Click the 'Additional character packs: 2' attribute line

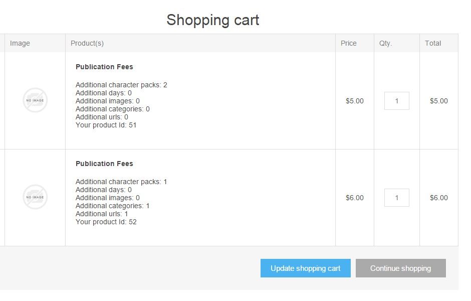[121, 85]
